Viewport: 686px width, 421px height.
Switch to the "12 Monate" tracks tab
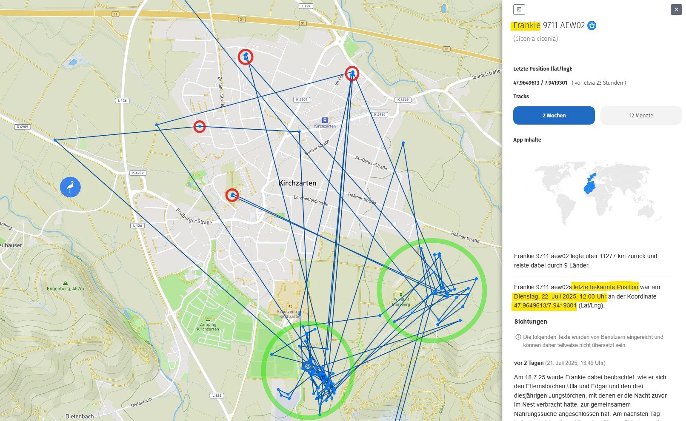pyautogui.click(x=641, y=116)
